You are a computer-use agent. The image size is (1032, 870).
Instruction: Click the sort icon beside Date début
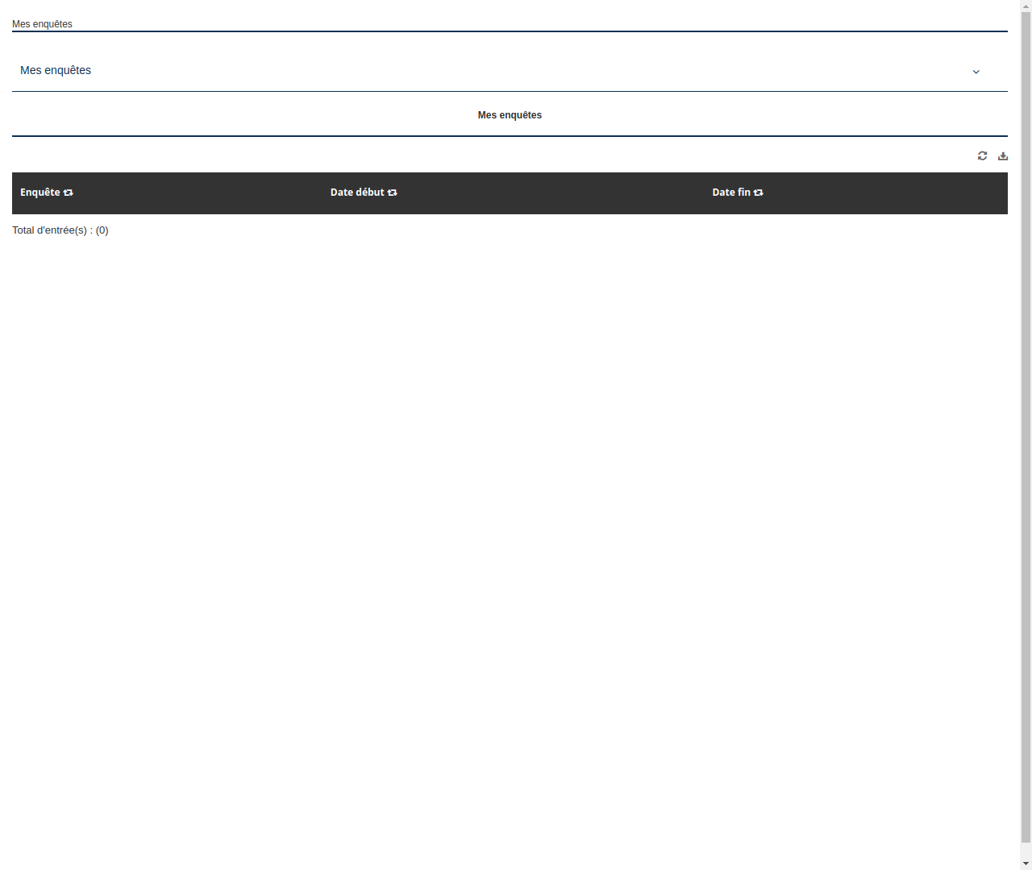392,193
